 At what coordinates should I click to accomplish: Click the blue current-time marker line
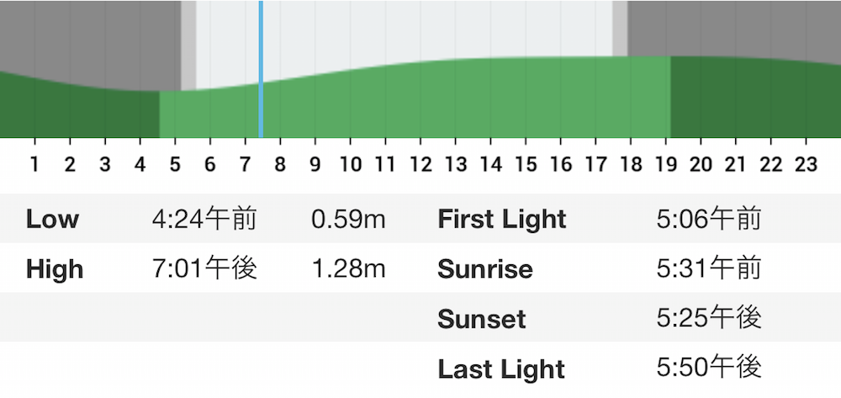[x=261, y=69]
